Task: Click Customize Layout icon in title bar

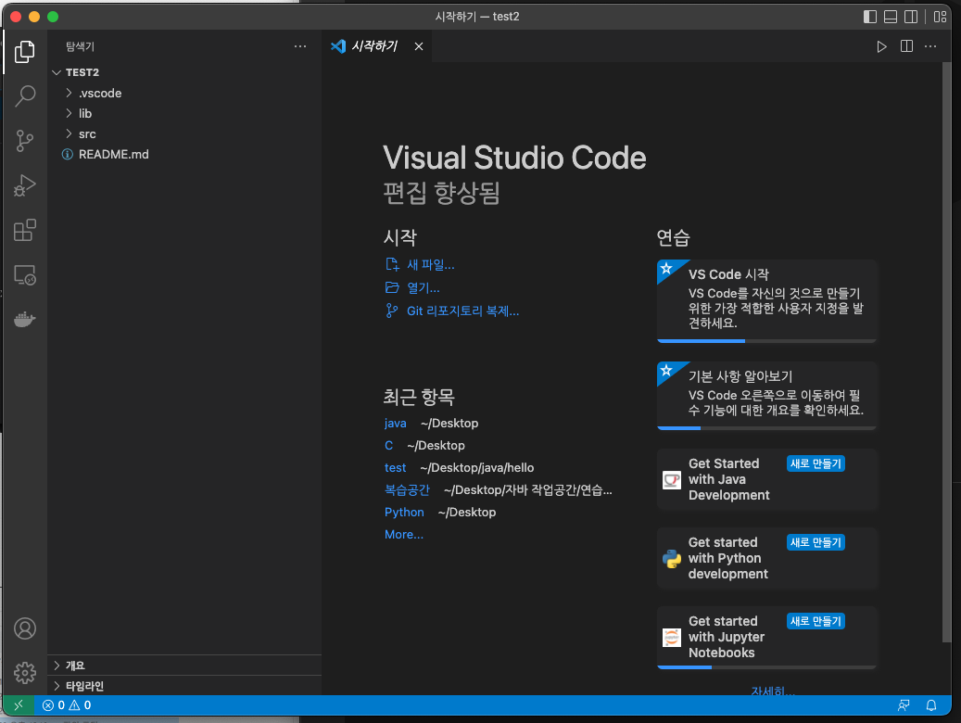Action: click(941, 17)
